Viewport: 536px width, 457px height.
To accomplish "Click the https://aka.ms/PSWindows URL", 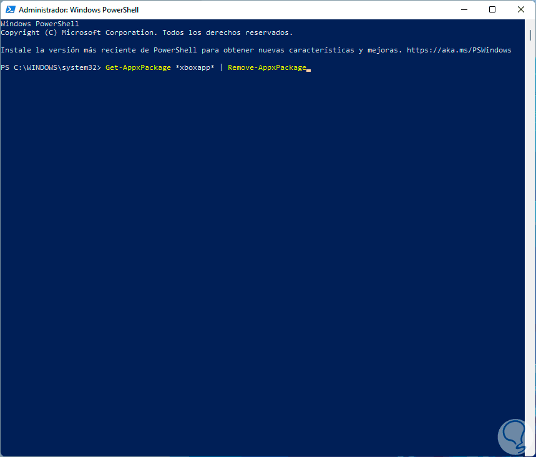I will [459, 50].
